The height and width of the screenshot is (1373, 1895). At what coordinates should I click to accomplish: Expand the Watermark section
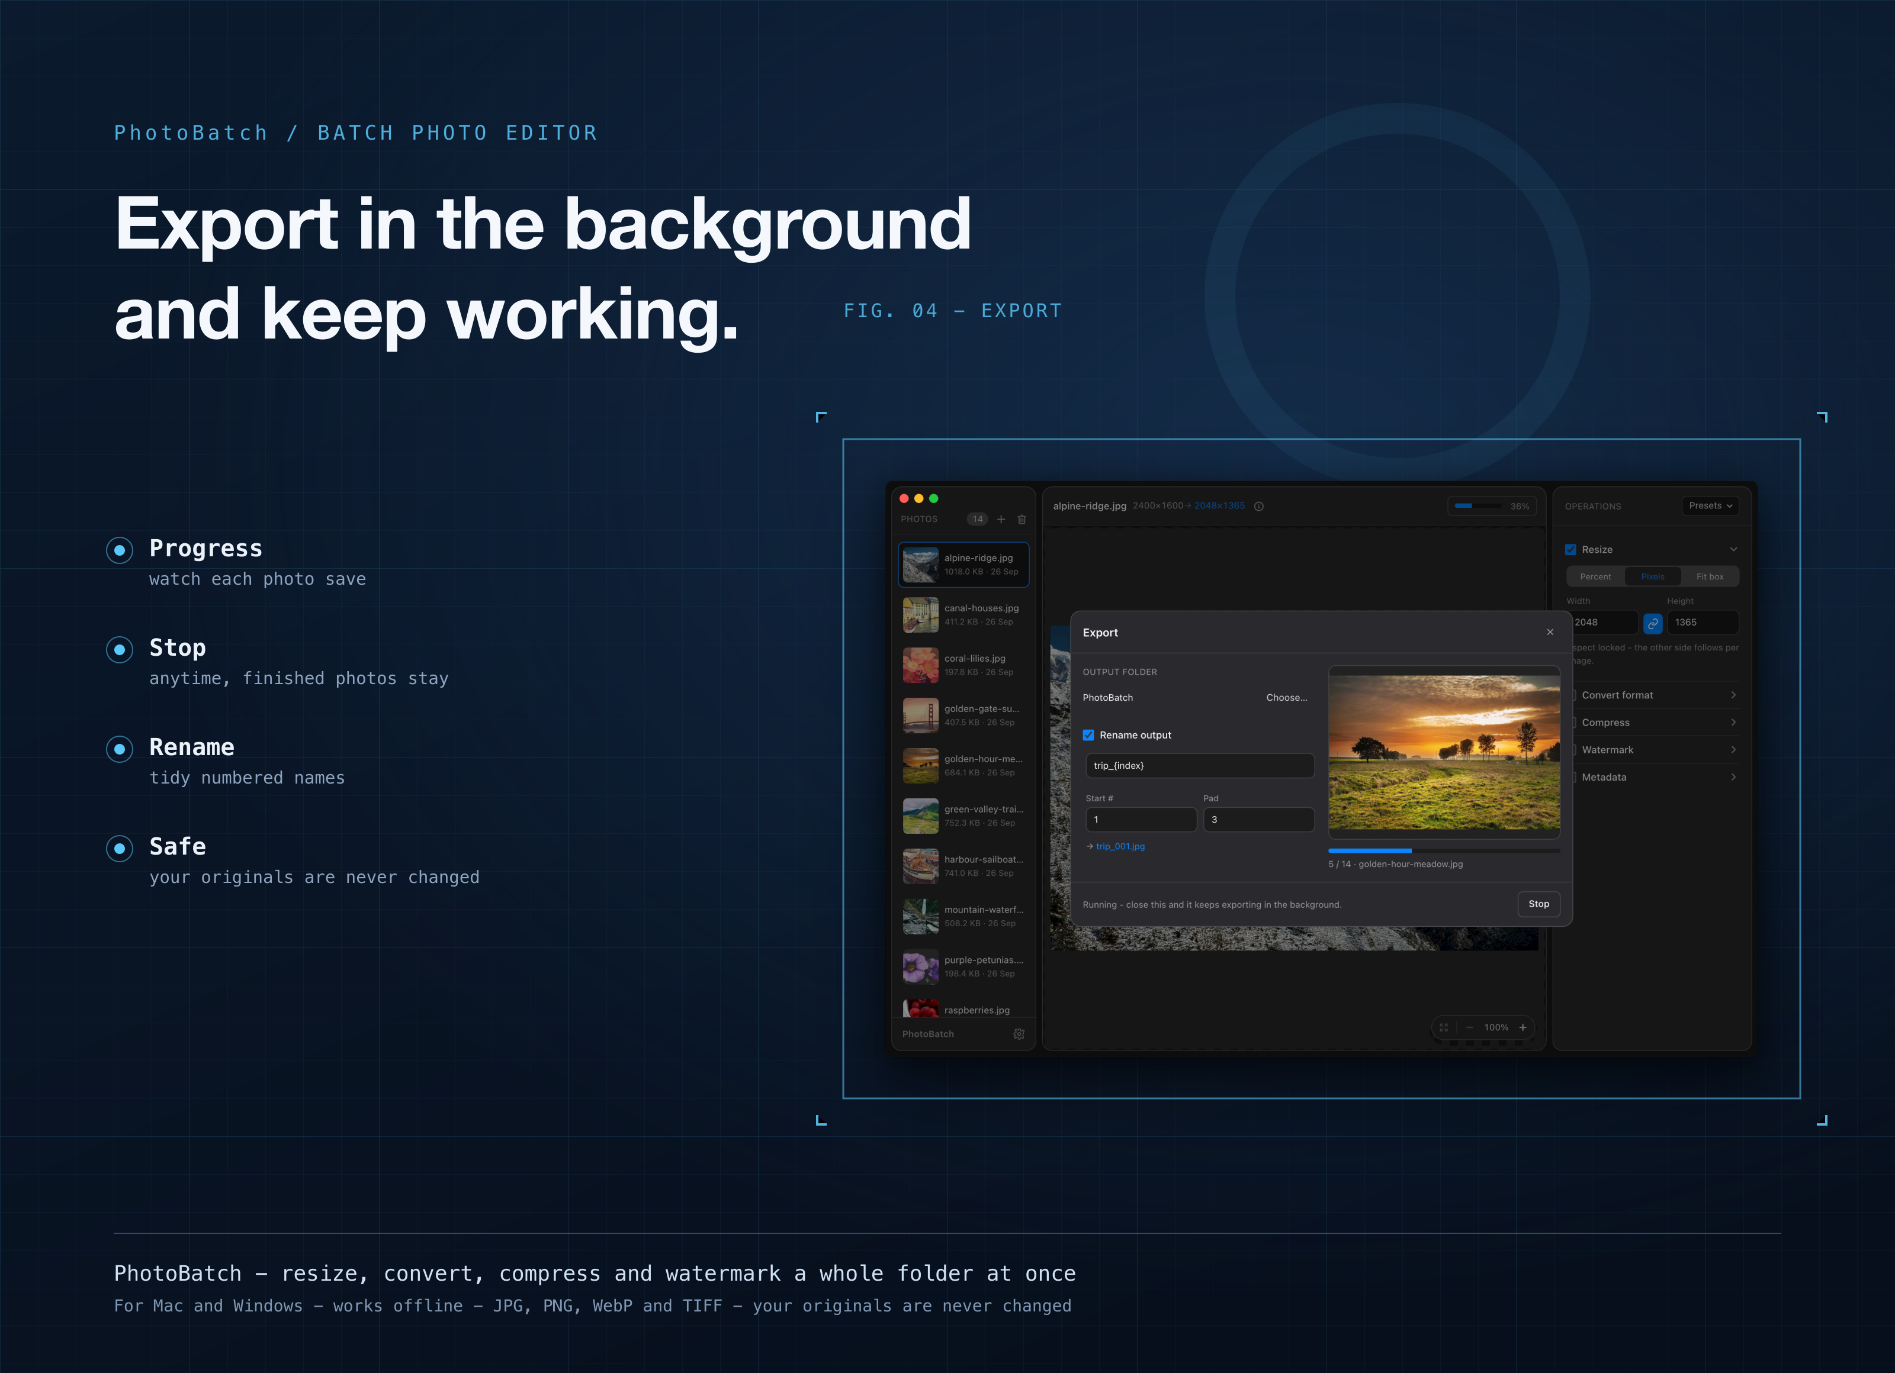click(x=1652, y=750)
